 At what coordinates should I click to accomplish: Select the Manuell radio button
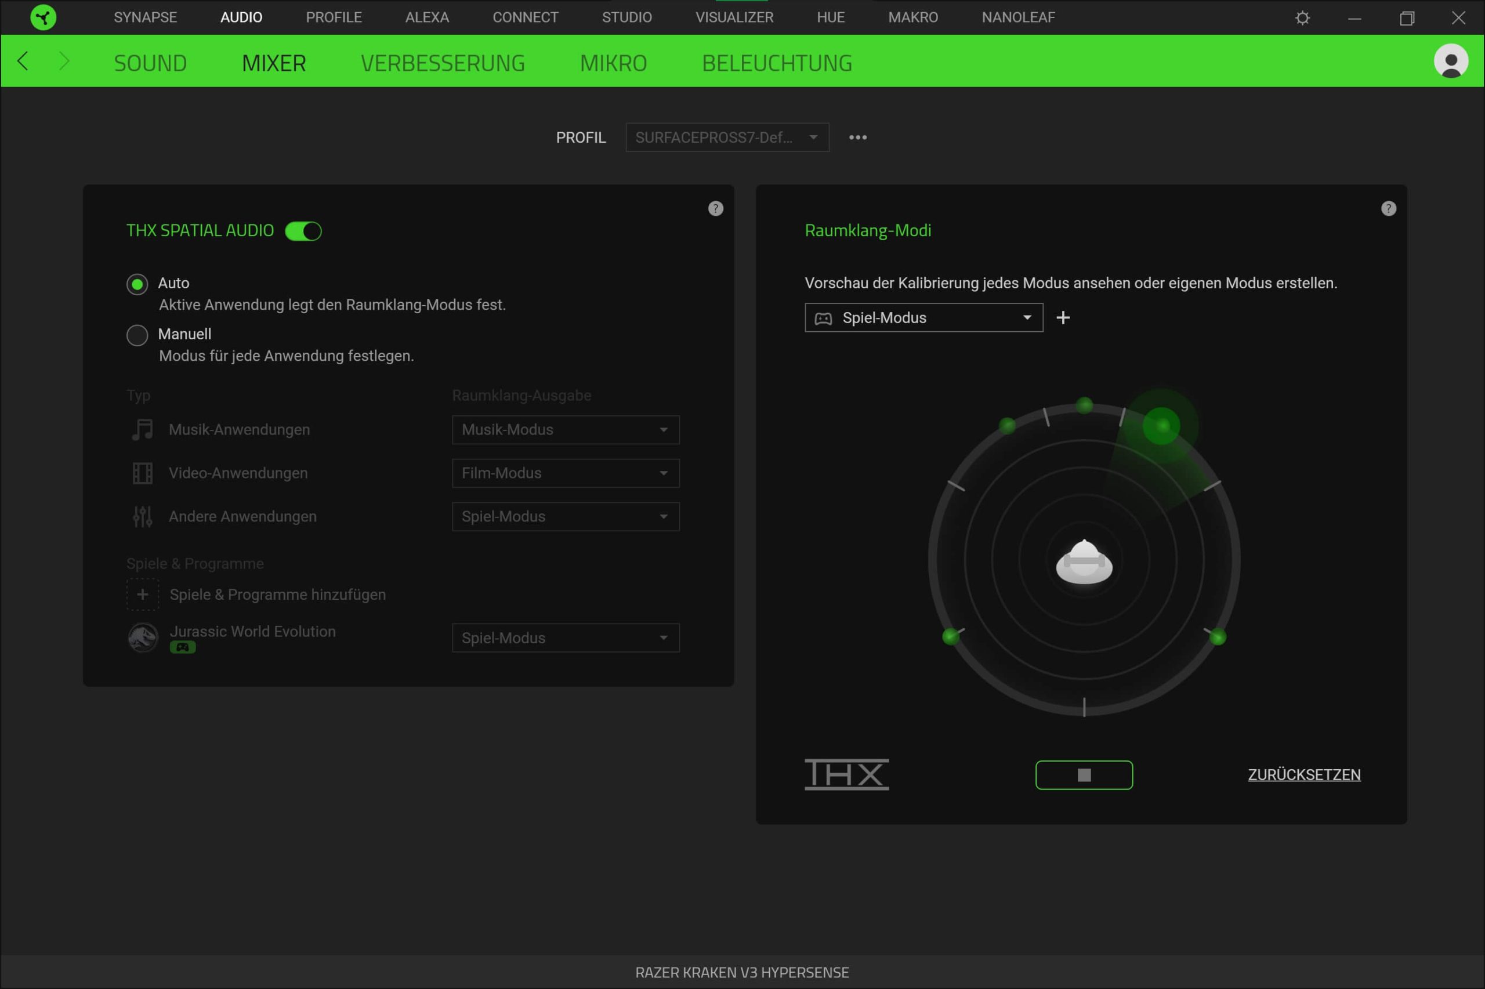137,335
